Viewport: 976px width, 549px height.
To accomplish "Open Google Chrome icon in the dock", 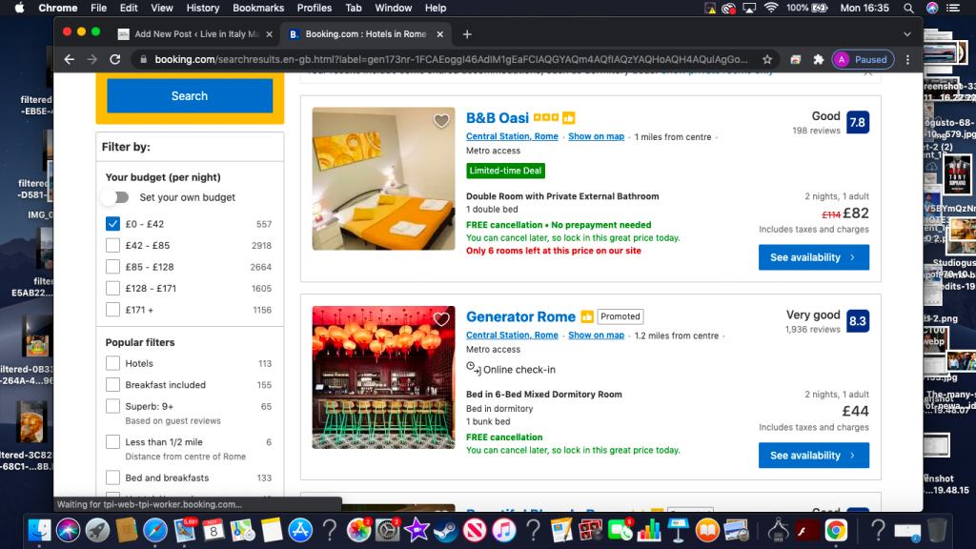I will [x=836, y=530].
